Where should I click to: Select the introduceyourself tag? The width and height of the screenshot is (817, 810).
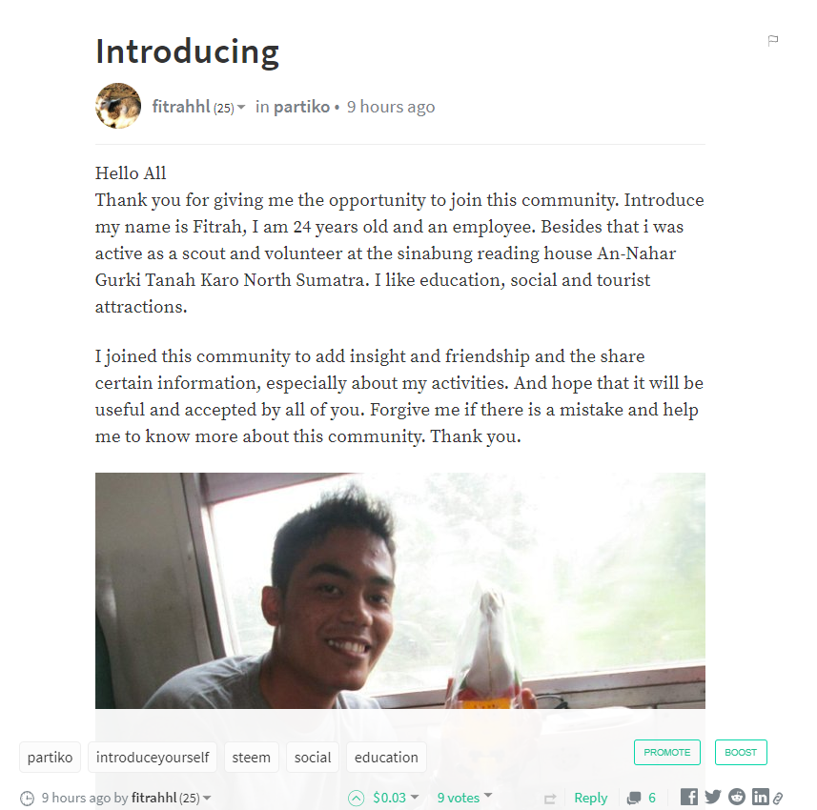point(153,758)
